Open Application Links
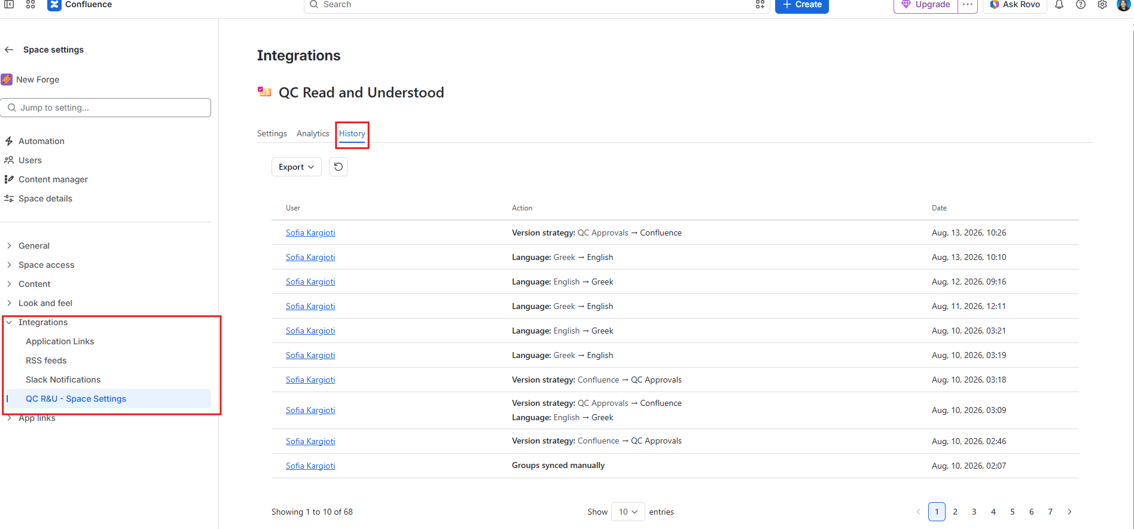Viewport: 1134px width, 529px height. 60,341
